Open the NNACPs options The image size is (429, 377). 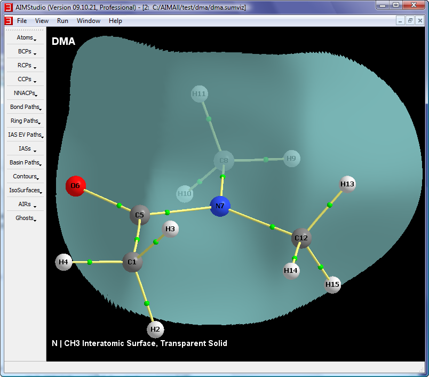pos(26,93)
